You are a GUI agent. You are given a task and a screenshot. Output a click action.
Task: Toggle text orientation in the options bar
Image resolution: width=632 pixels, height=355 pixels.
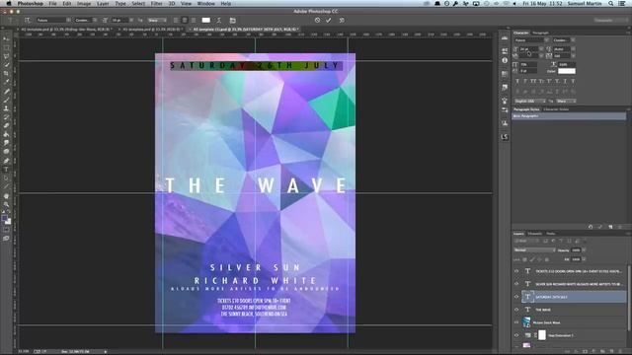[x=27, y=20]
